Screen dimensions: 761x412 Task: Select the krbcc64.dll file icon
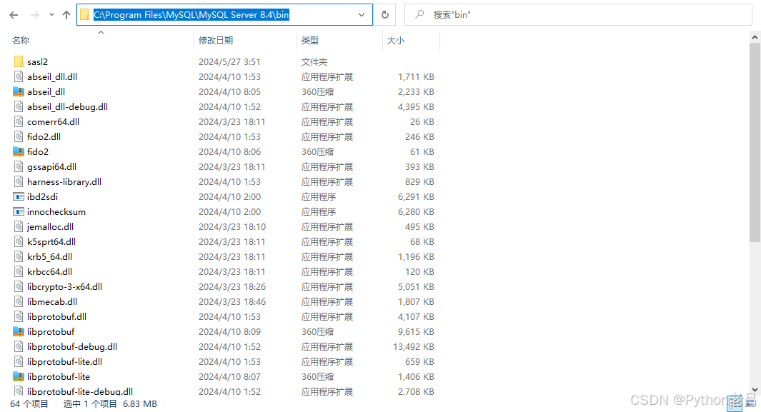[19, 272]
